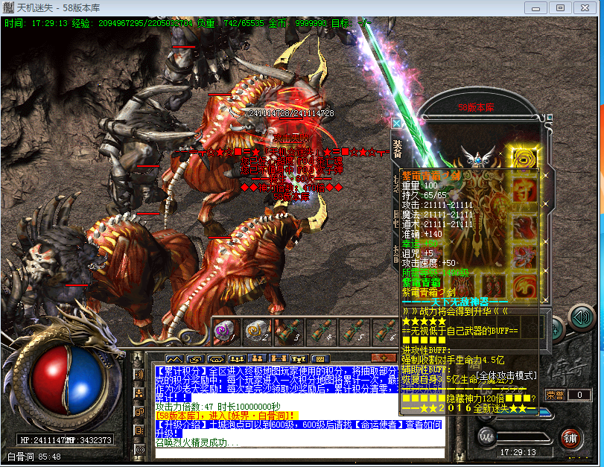Use the gold spiral scroll in quick slot 2

point(258,331)
